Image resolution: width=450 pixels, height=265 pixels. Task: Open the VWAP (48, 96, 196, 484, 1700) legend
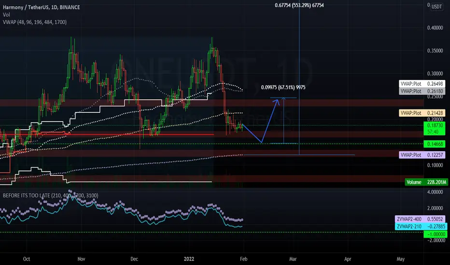point(35,22)
